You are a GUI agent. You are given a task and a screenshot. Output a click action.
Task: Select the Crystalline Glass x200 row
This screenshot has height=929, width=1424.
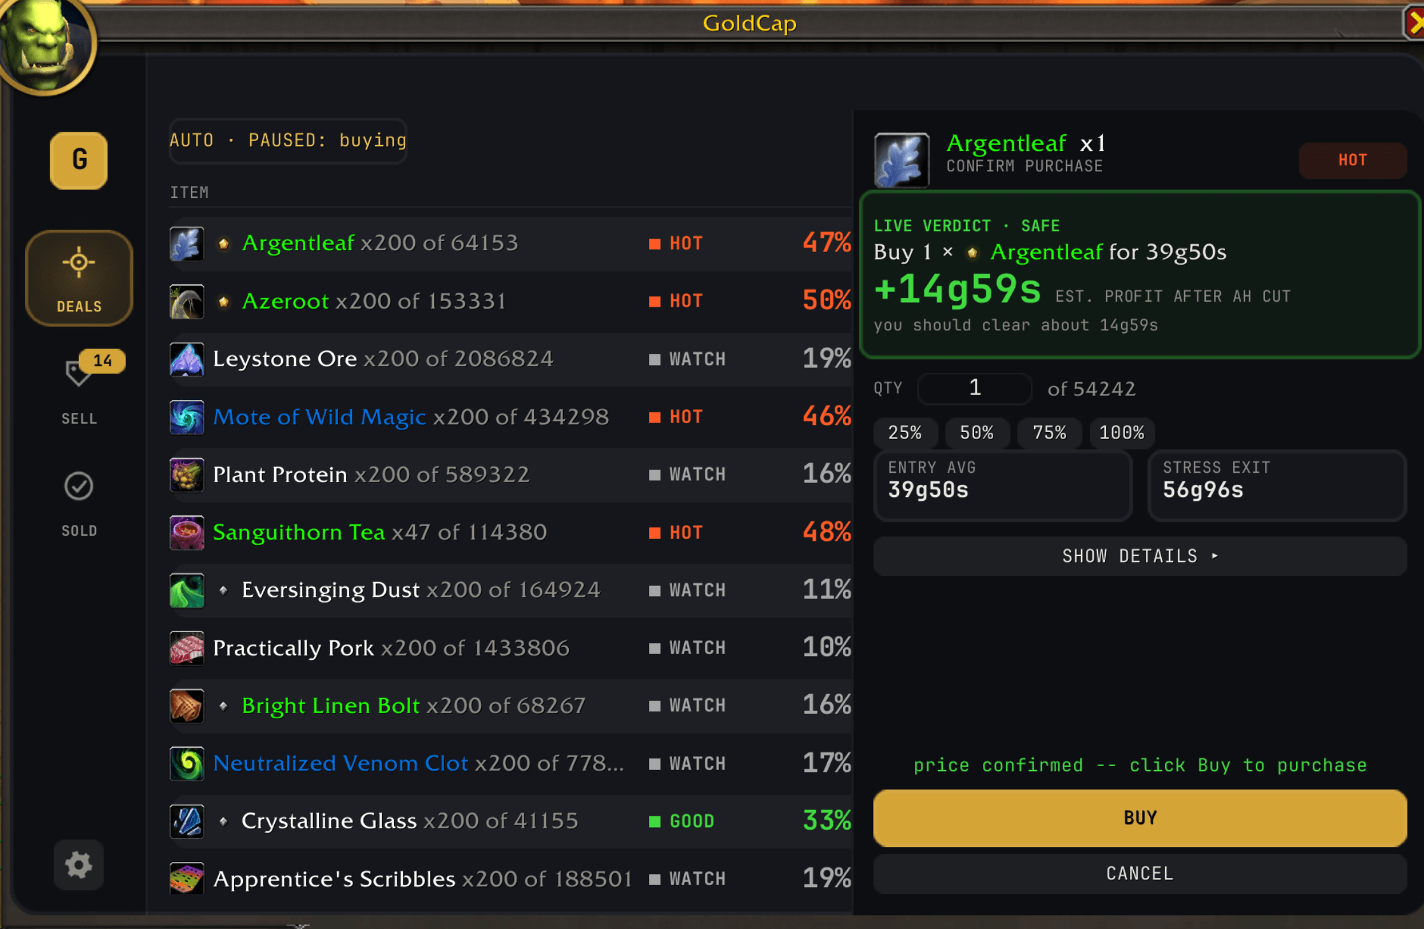(511, 821)
